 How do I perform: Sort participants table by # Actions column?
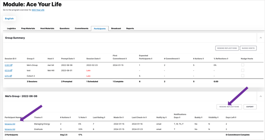pyautogui.click(x=70, y=118)
